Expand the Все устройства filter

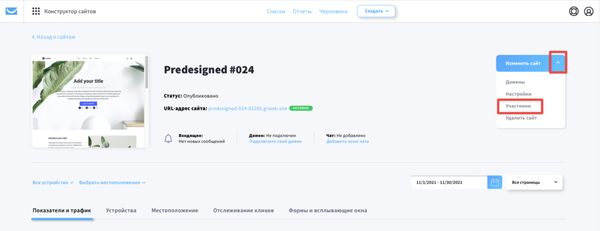pos(53,182)
